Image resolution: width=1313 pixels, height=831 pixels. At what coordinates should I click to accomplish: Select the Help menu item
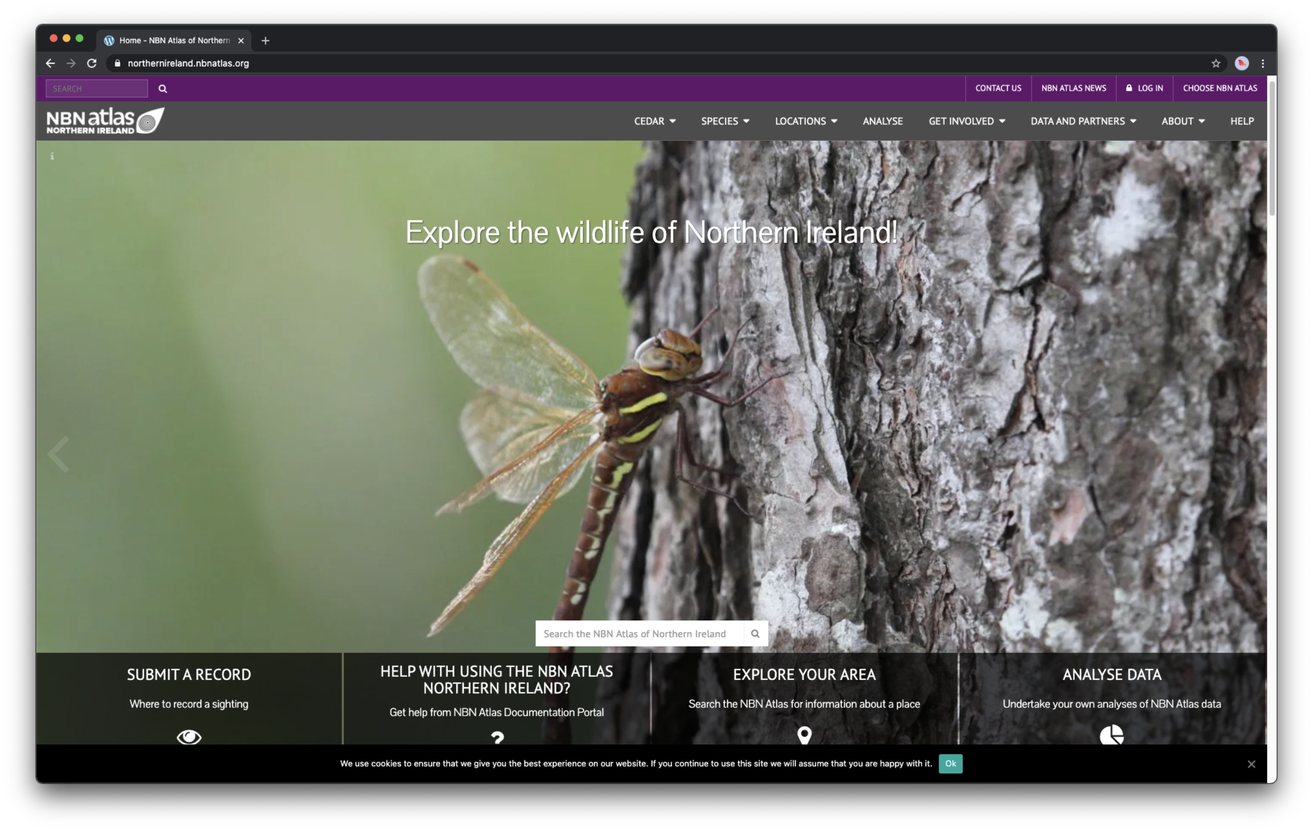click(1242, 121)
